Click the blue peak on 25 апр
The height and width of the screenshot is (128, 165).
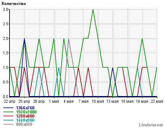[x=24, y=39]
